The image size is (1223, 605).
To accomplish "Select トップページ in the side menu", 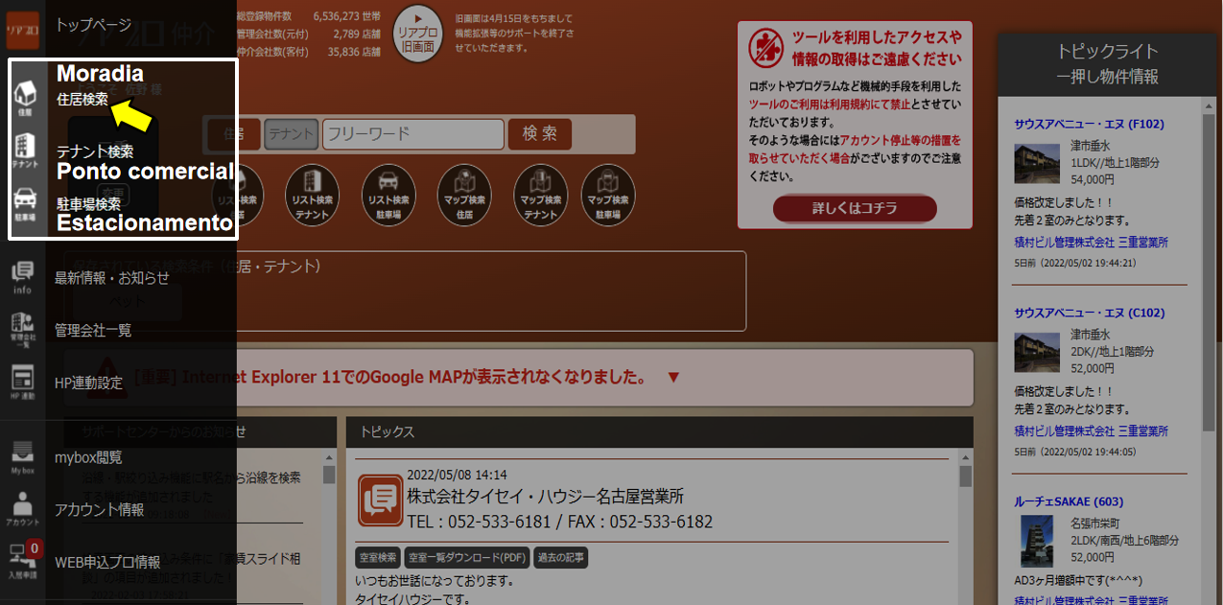I will [94, 25].
